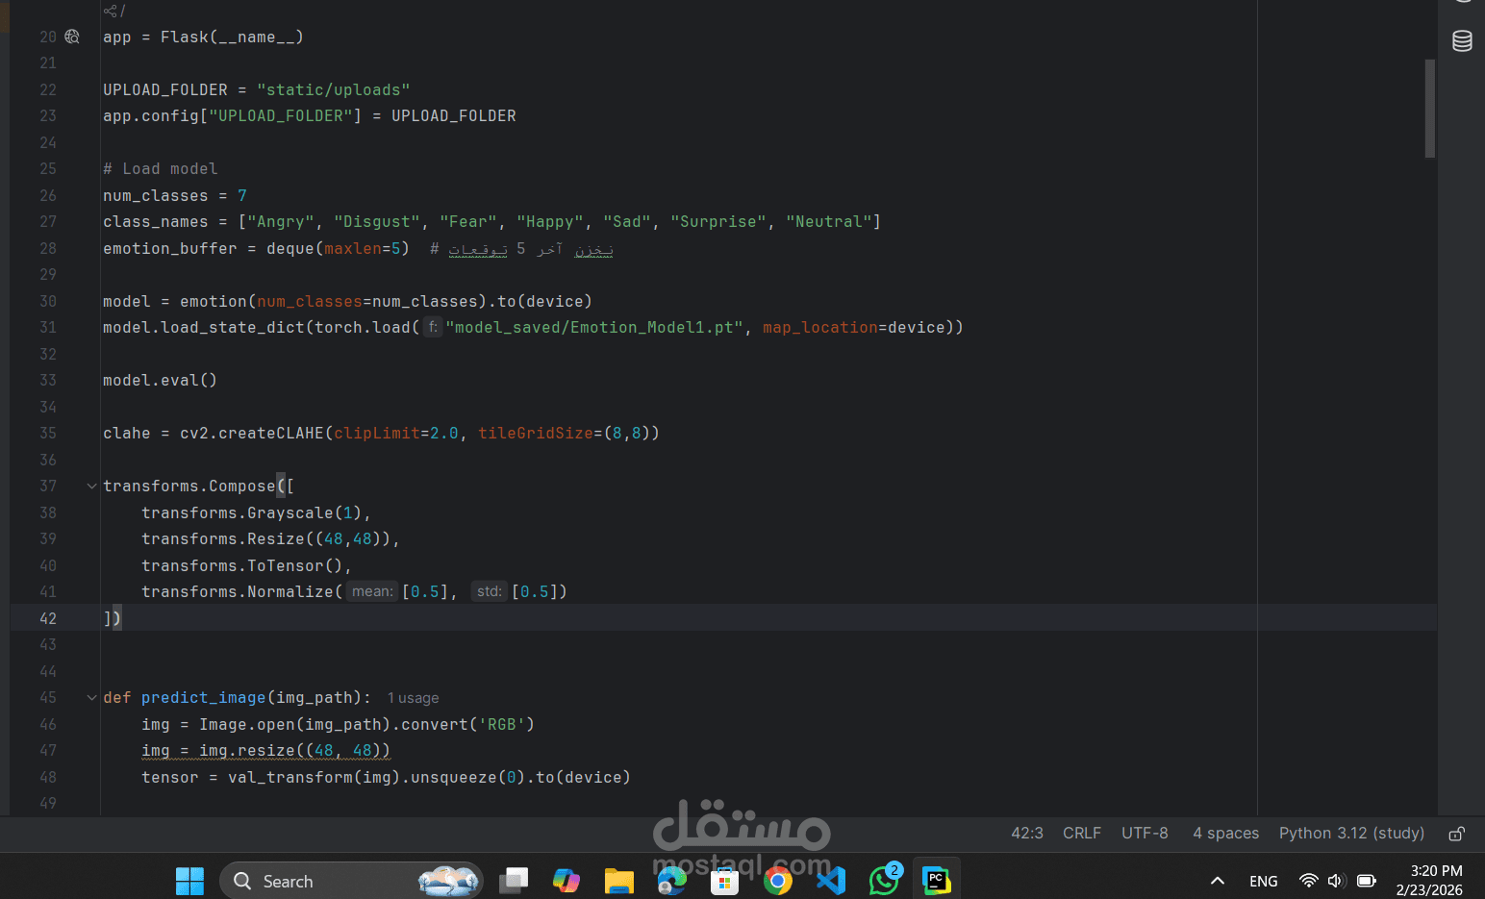Collapse the transforms.Compose block on line 37
The image size is (1485, 899).
click(x=91, y=487)
